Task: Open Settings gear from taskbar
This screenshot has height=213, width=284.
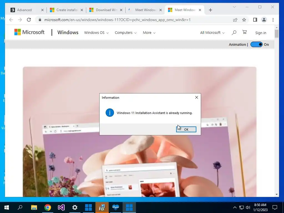Action: click(x=75, y=207)
